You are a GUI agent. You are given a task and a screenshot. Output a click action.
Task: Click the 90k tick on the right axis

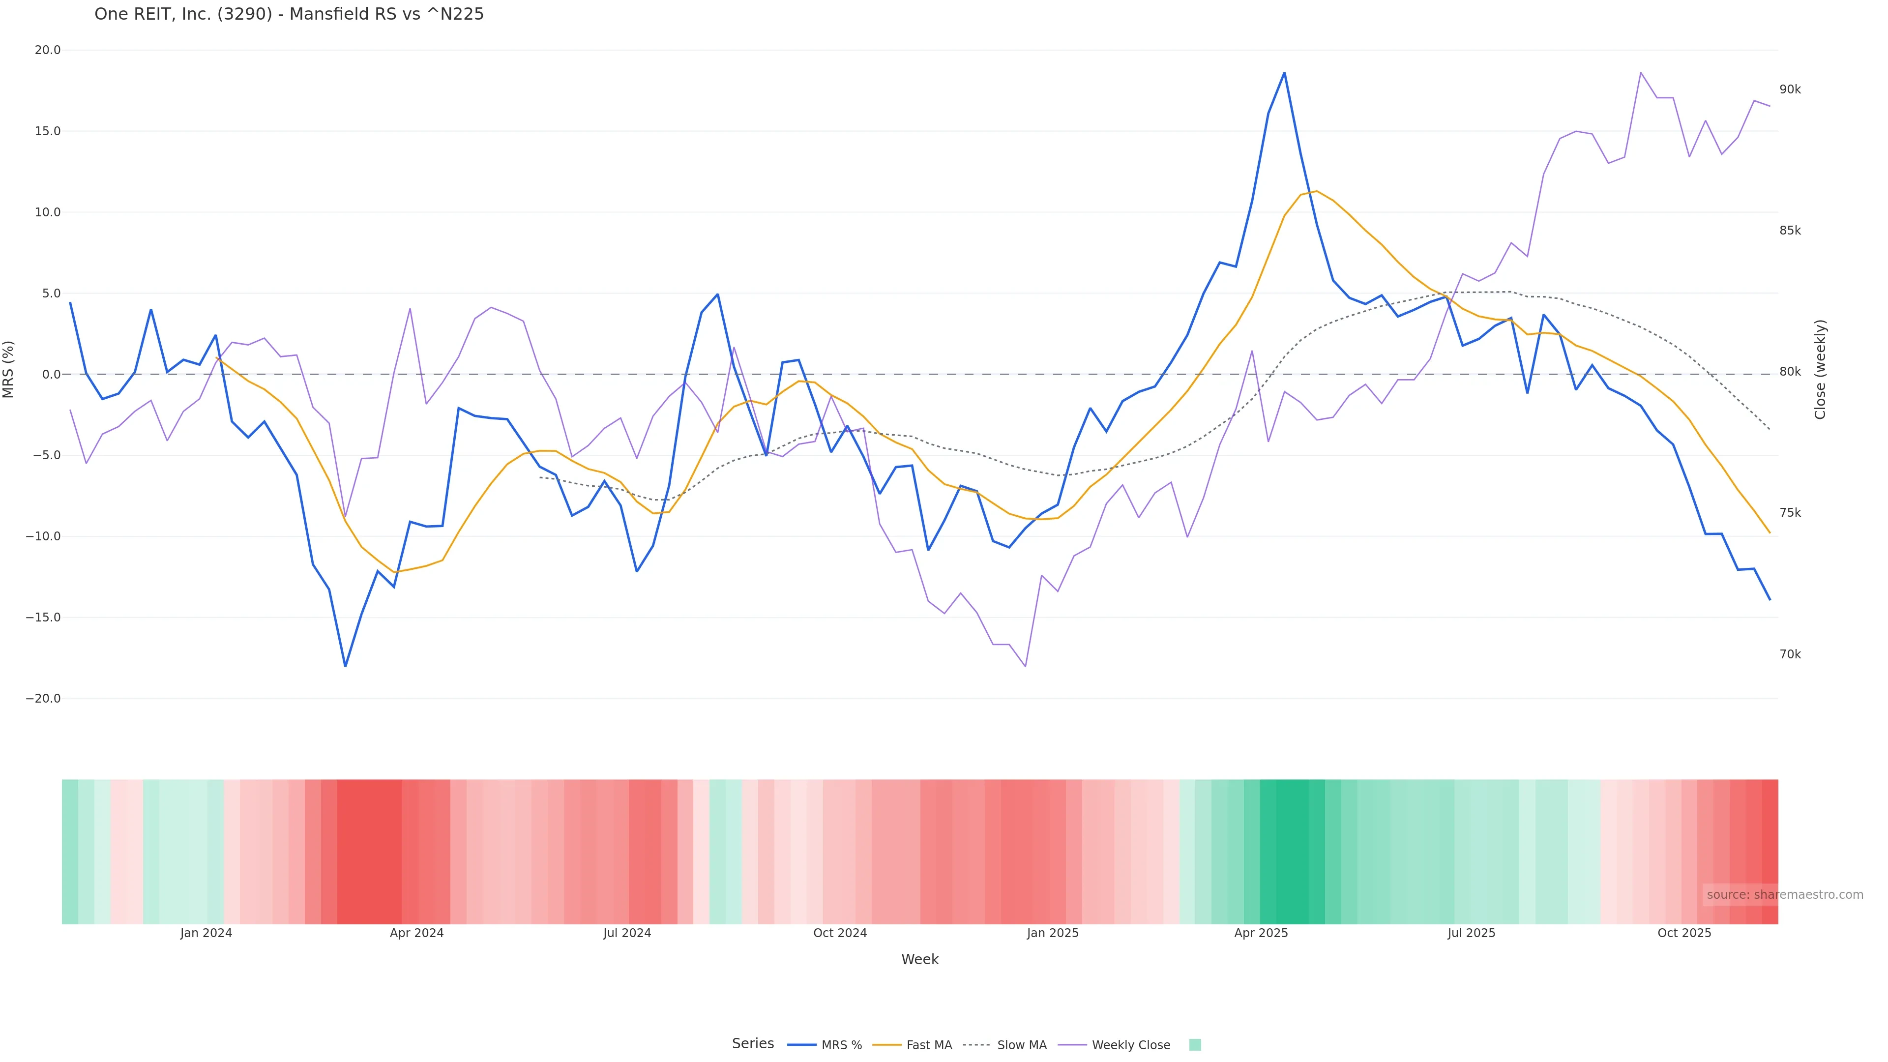(x=1790, y=89)
